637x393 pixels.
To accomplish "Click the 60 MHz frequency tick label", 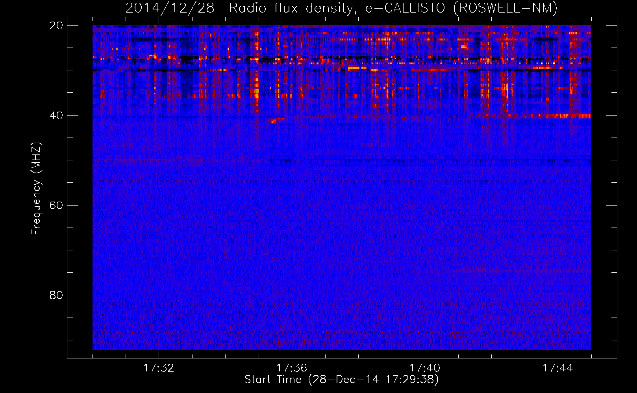I will [x=56, y=205].
